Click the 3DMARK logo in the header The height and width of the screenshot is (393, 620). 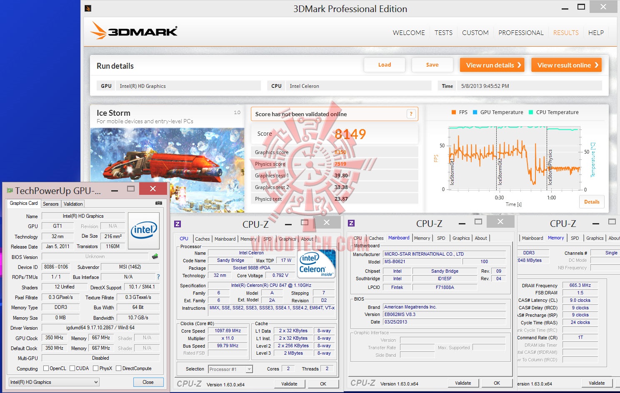(x=134, y=30)
